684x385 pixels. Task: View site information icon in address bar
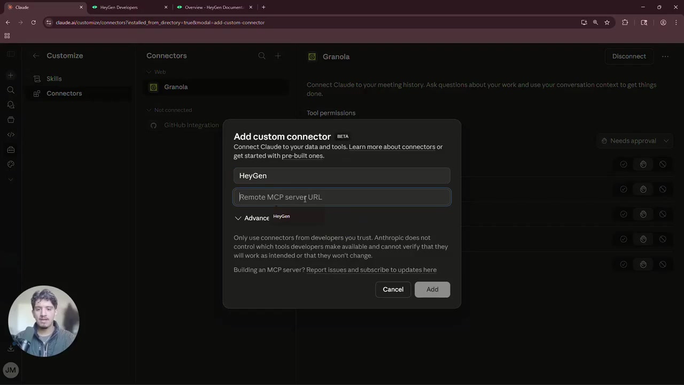point(49,22)
